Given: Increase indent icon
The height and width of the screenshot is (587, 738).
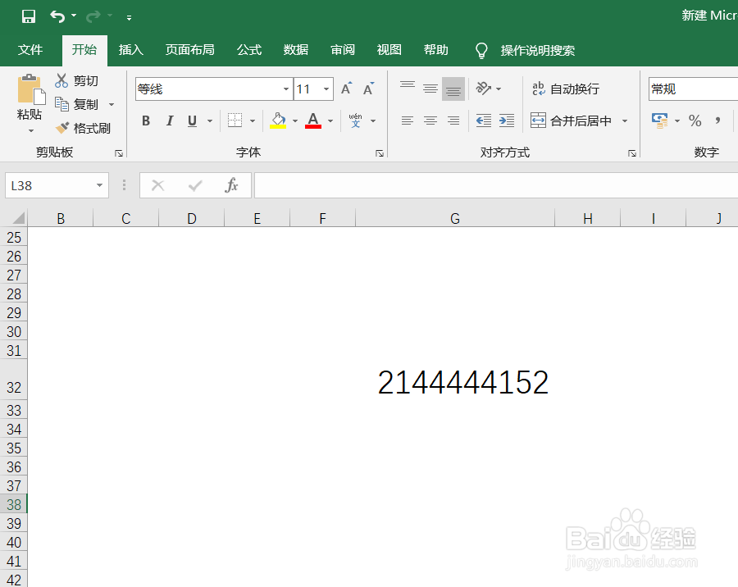Looking at the screenshot, I should [x=507, y=121].
